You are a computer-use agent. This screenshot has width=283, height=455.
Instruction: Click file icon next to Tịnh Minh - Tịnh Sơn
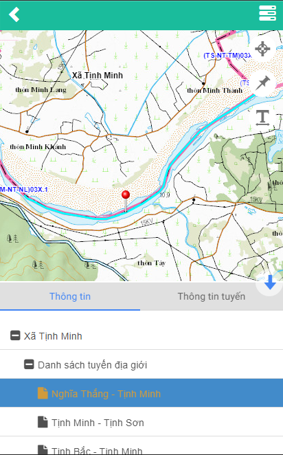coord(43,422)
